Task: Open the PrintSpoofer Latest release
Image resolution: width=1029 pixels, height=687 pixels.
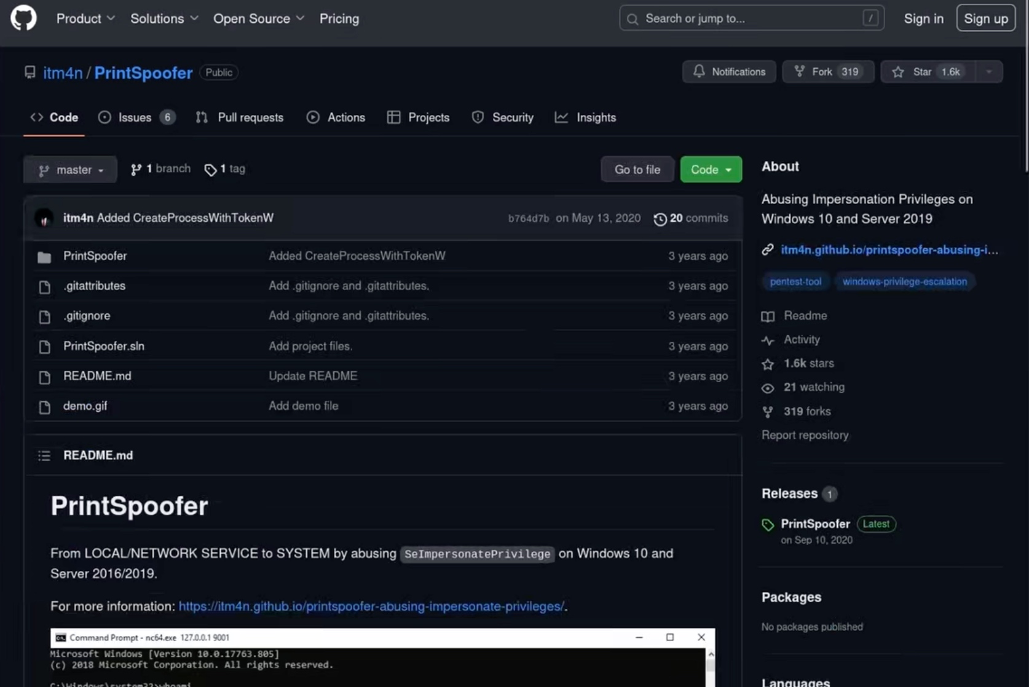Action: coord(815,524)
